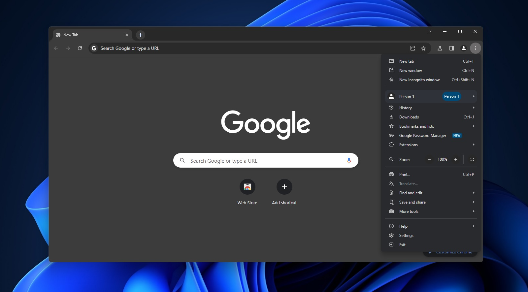Click the Add shortcut plus tile
The image size is (528, 292).
[284, 192]
